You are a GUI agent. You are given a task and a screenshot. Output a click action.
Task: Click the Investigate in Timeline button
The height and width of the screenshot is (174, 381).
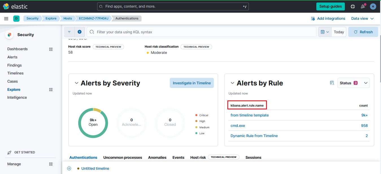[192, 83]
